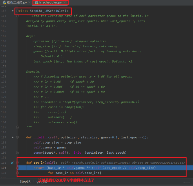Click 'self.gamma = gamma' on line 189
The width and height of the screenshot is (193, 186).
tap(50, 148)
